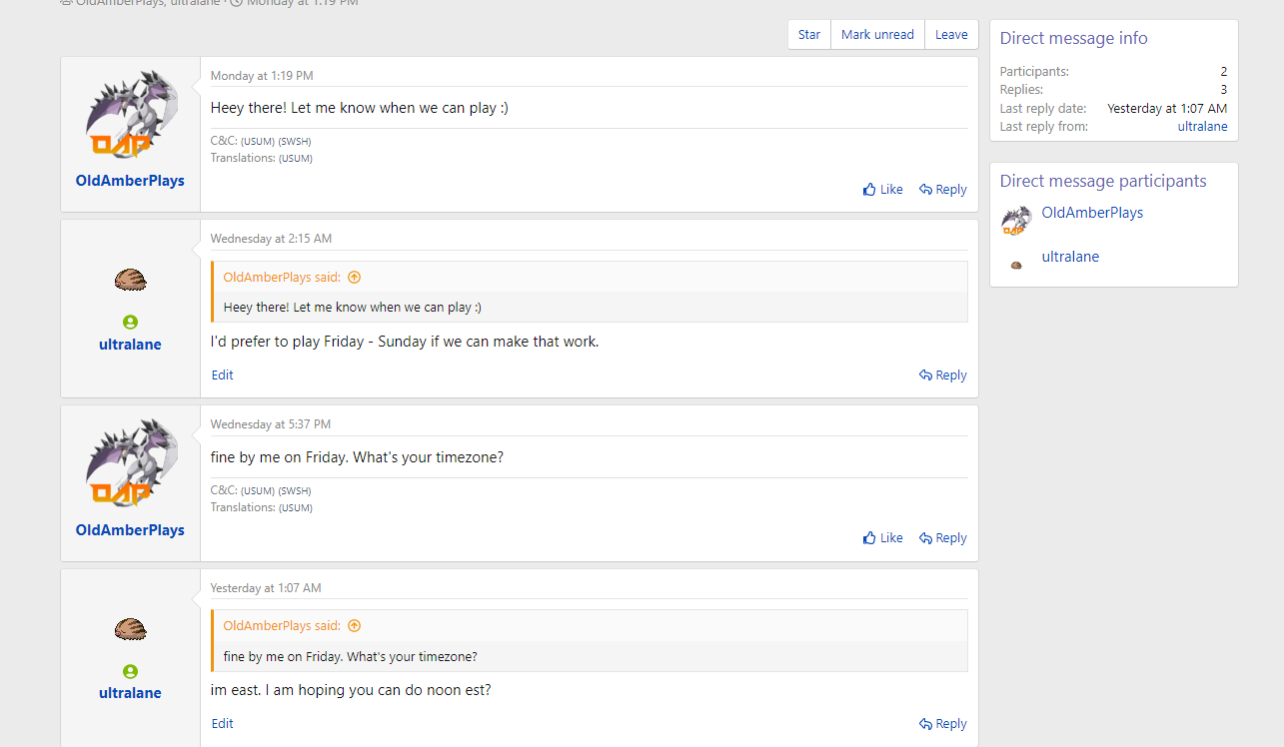Open 'OldAmberPlays said:' link in Yesterday 1:07 AM quote
This screenshot has height=747, width=1284.
tap(282, 626)
